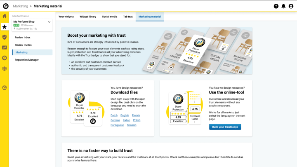
Task: Click 'There is no faster way to build trust'
Action: tap(100, 151)
